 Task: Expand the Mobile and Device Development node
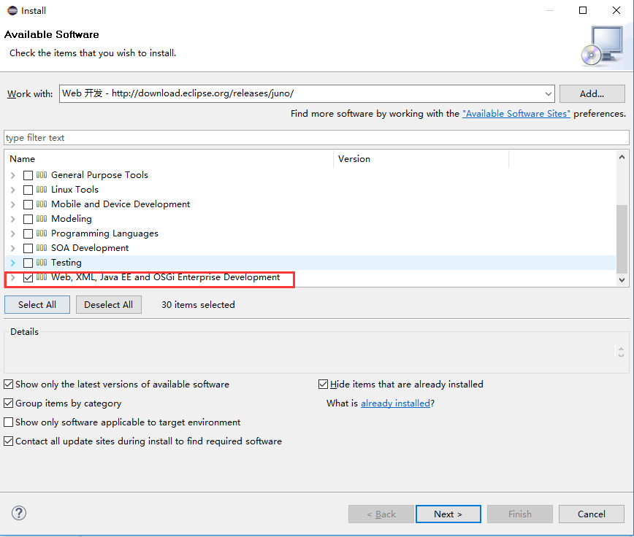click(x=13, y=204)
